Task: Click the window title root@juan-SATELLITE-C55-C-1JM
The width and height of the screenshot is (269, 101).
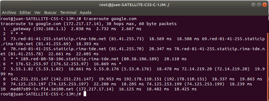Action: 134,5
